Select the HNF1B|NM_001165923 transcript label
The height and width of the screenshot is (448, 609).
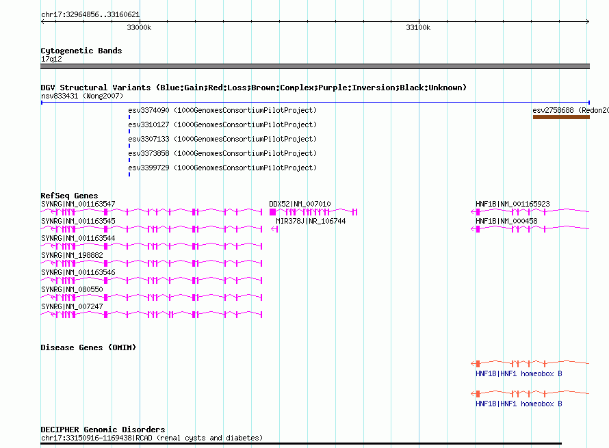(x=513, y=204)
